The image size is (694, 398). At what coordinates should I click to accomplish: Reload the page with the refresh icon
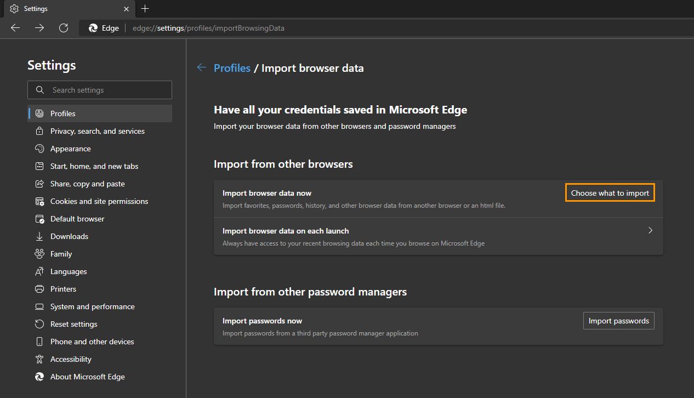[64, 28]
